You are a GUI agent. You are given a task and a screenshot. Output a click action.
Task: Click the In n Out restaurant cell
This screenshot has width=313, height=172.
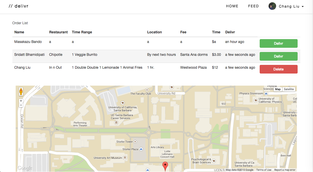point(55,67)
